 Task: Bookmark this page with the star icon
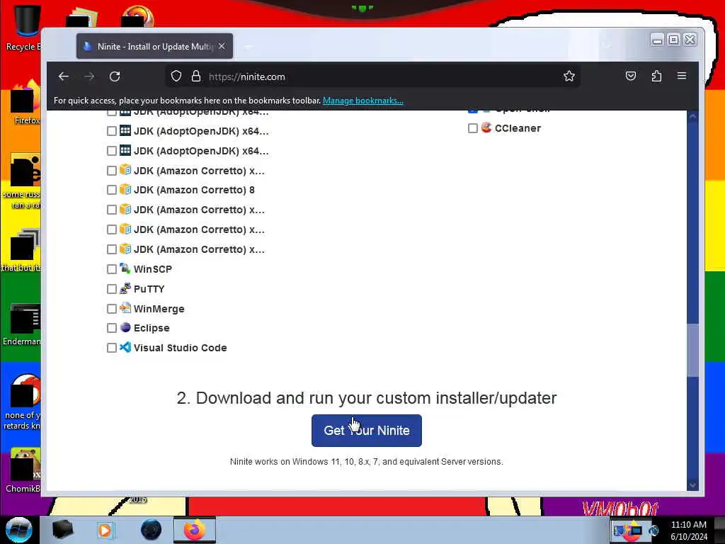569,76
